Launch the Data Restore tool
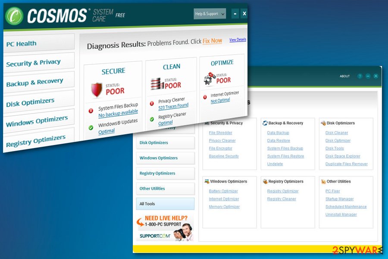Screen dimensions: 388x259 [x=278, y=141]
